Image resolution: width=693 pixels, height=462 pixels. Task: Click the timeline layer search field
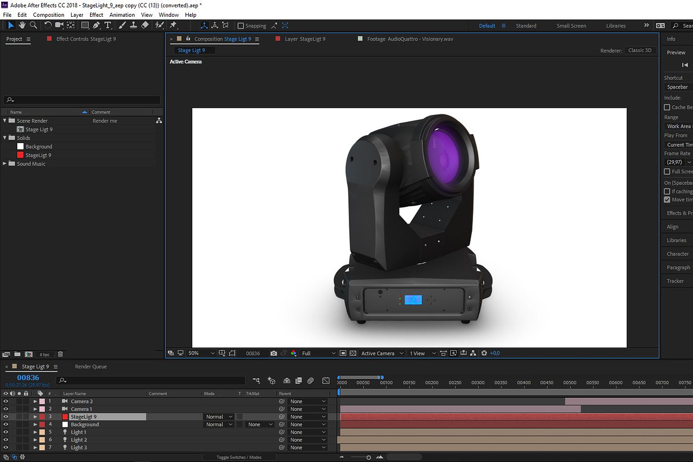coord(152,381)
